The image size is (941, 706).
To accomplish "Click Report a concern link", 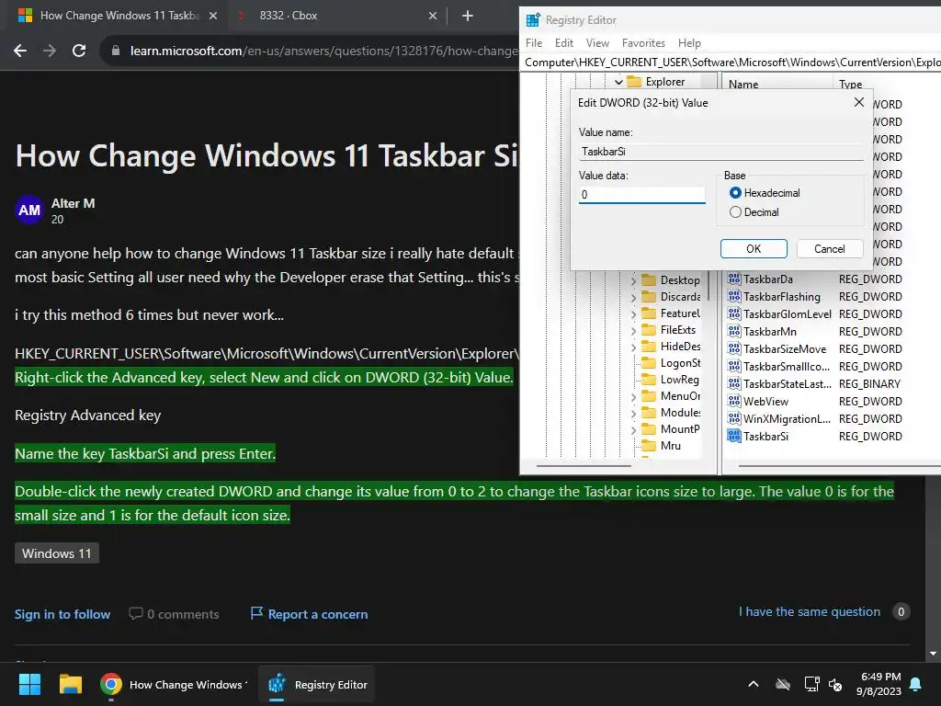I will pyautogui.click(x=309, y=613).
